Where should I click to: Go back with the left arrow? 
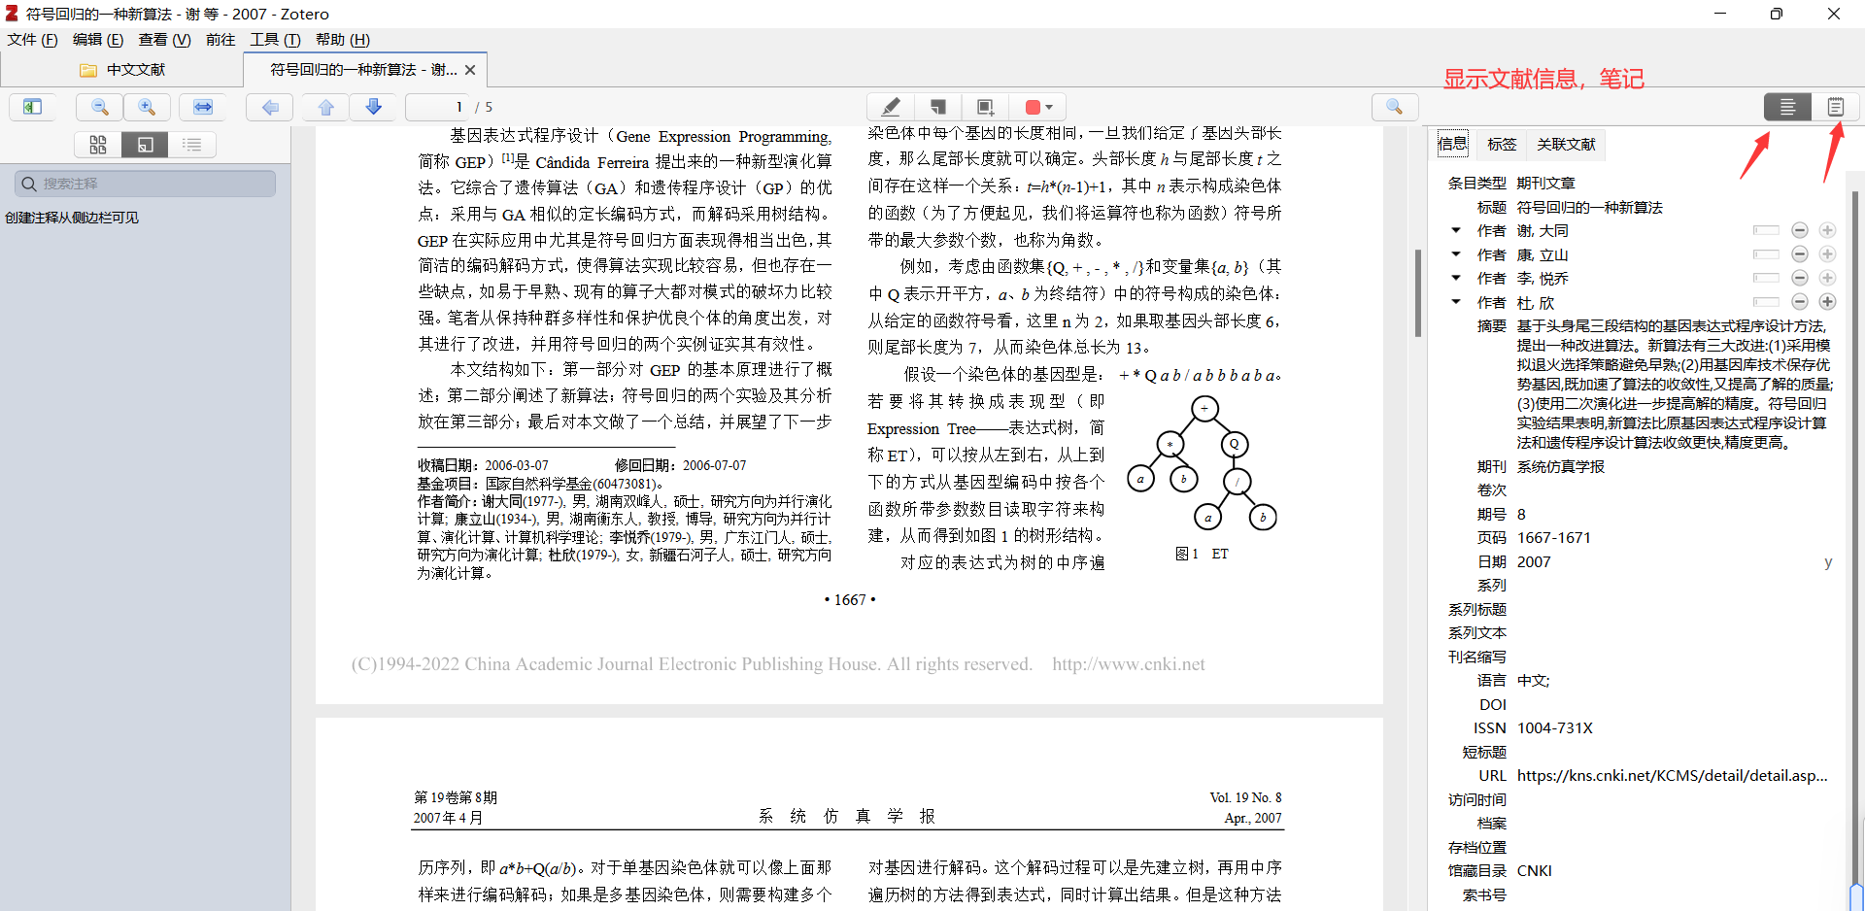point(270,107)
